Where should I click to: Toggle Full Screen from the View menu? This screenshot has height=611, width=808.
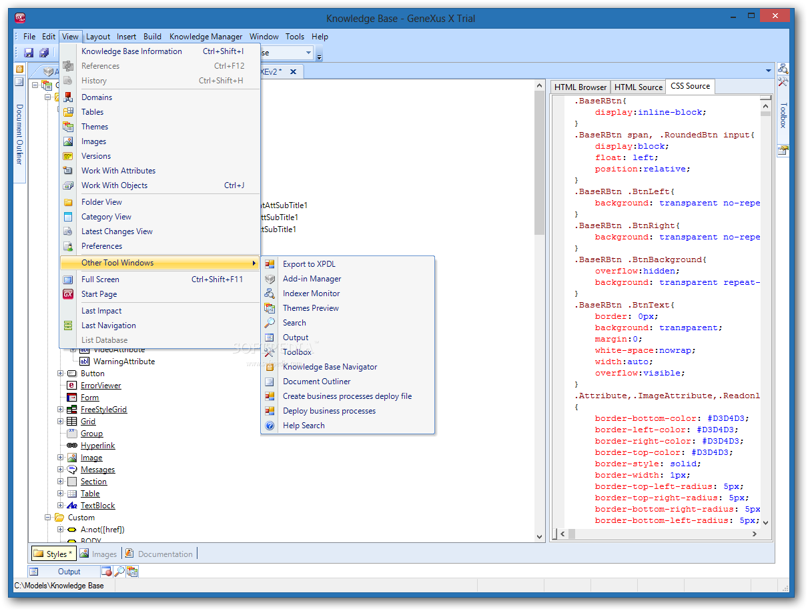pyautogui.click(x=160, y=279)
